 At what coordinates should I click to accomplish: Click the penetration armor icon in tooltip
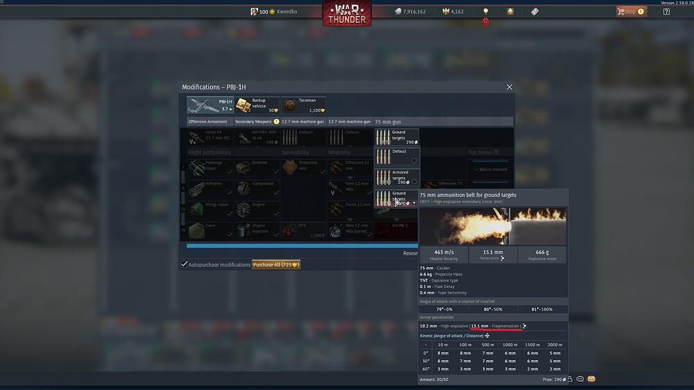pyautogui.click(x=502, y=258)
